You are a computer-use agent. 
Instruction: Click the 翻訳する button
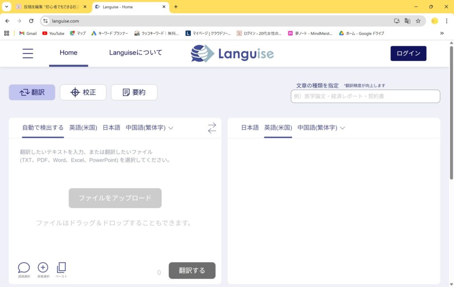[192, 271]
